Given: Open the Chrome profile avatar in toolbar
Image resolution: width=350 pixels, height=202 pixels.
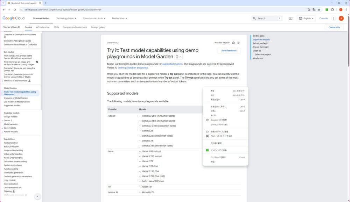Looking at the screenshot, I should [341, 9].
